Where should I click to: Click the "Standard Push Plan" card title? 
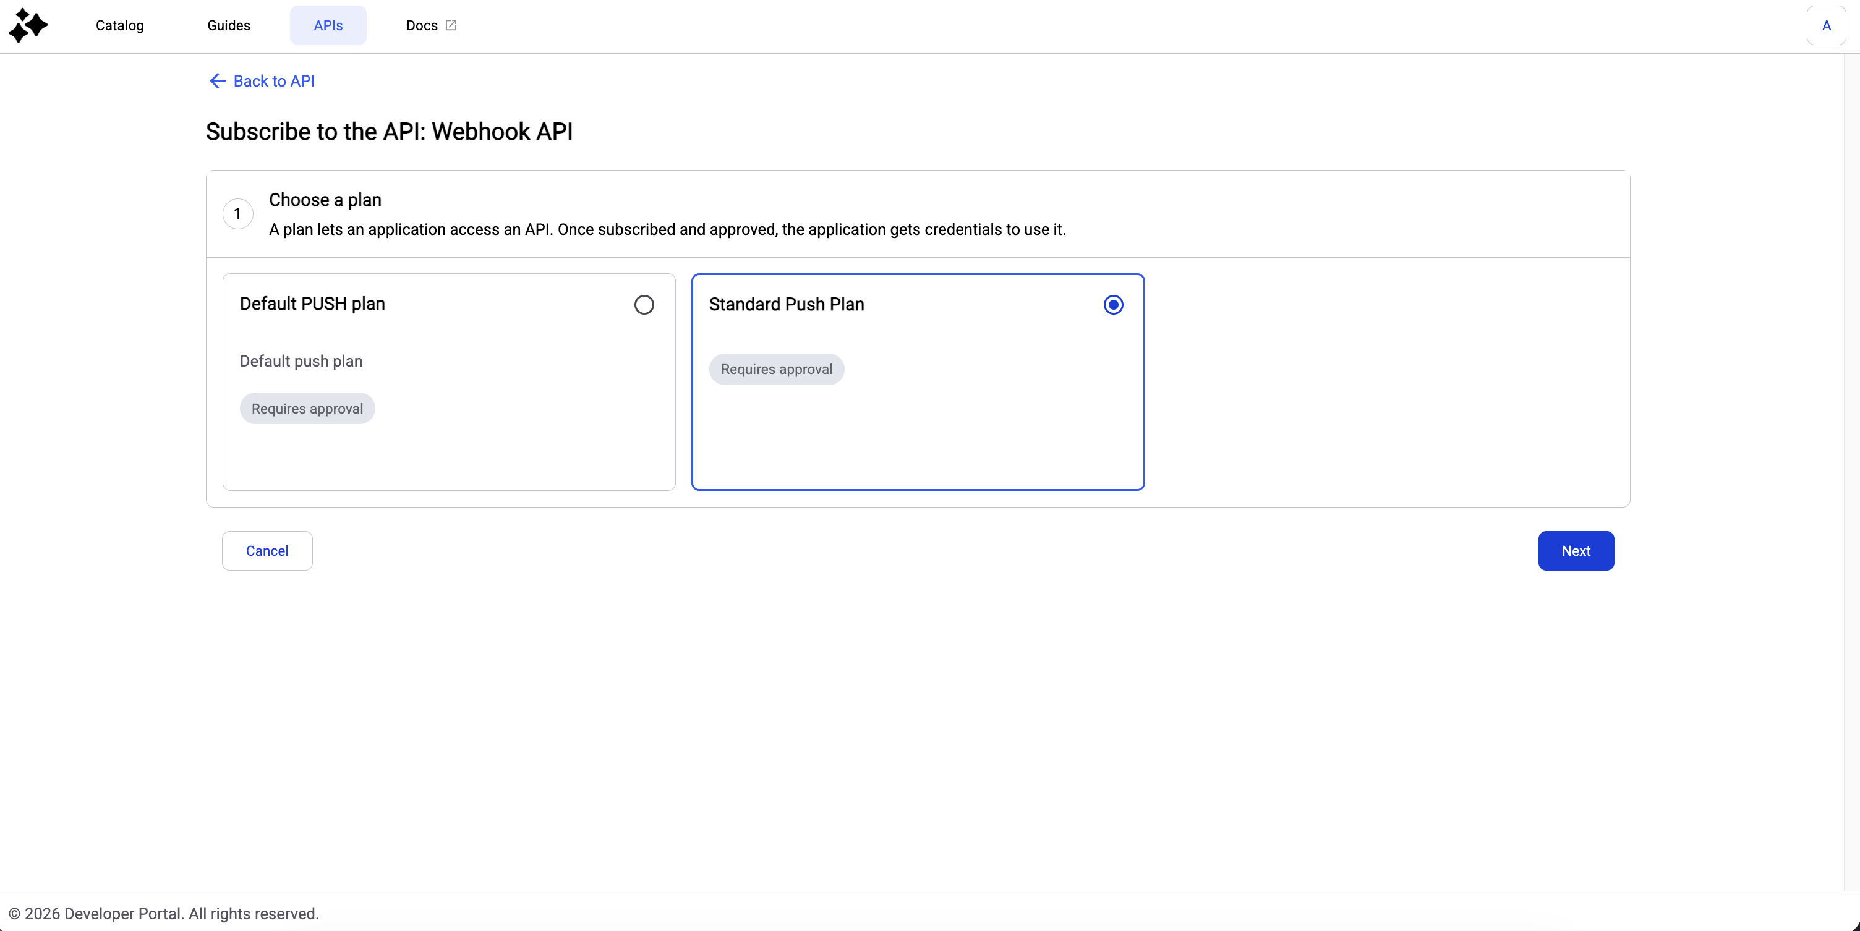point(787,305)
